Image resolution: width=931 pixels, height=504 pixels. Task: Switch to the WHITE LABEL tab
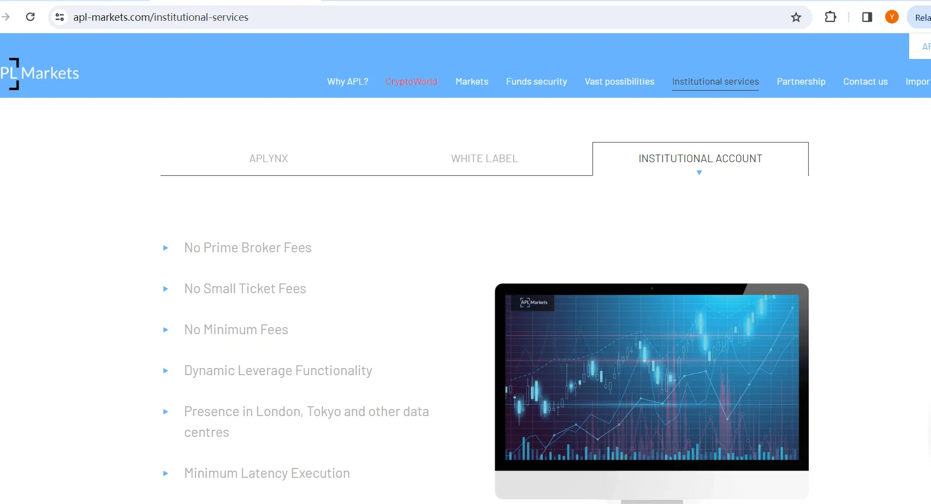coord(484,158)
